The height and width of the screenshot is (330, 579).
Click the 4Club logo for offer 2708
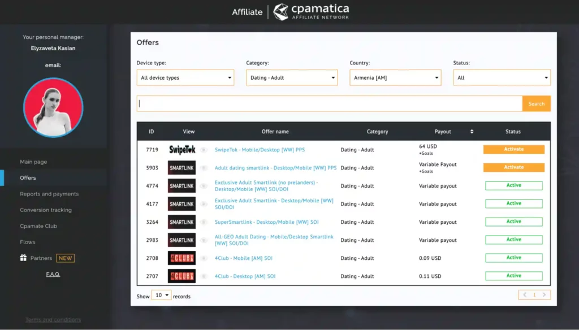pos(181,258)
